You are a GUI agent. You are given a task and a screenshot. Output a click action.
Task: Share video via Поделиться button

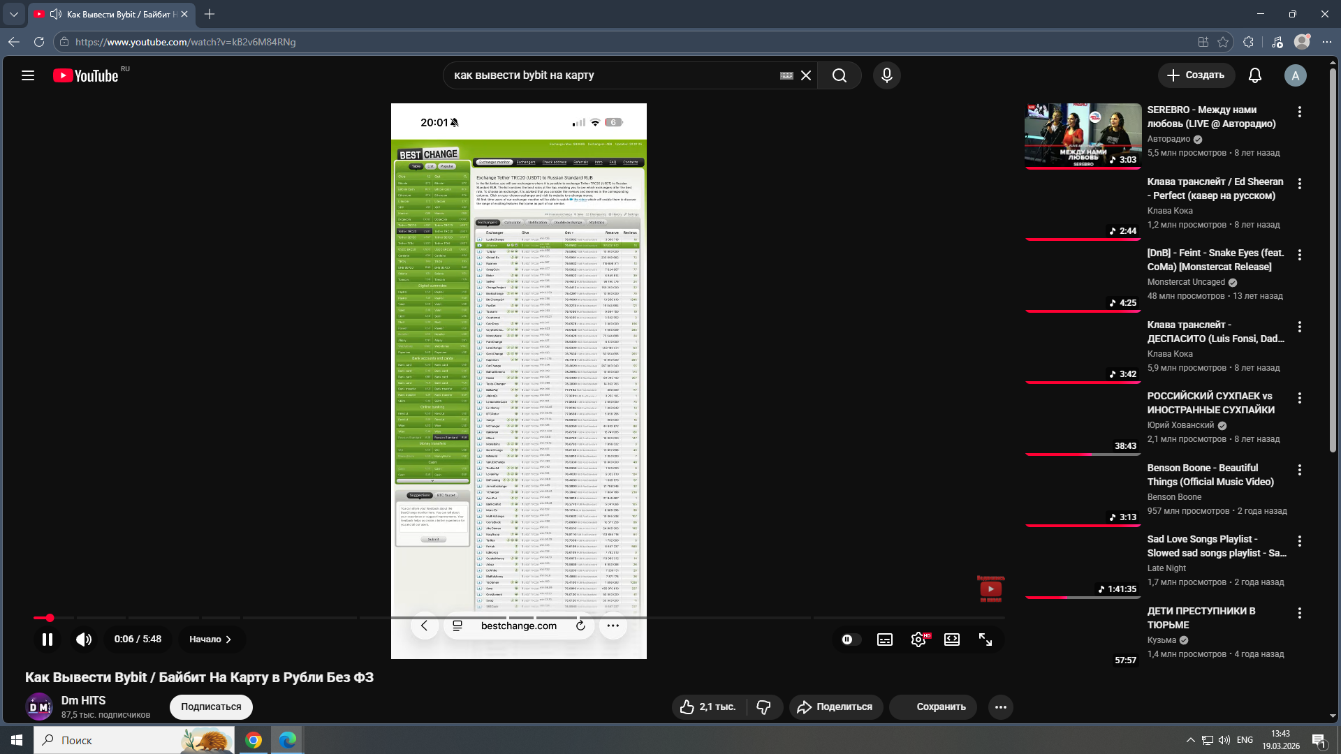click(835, 707)
